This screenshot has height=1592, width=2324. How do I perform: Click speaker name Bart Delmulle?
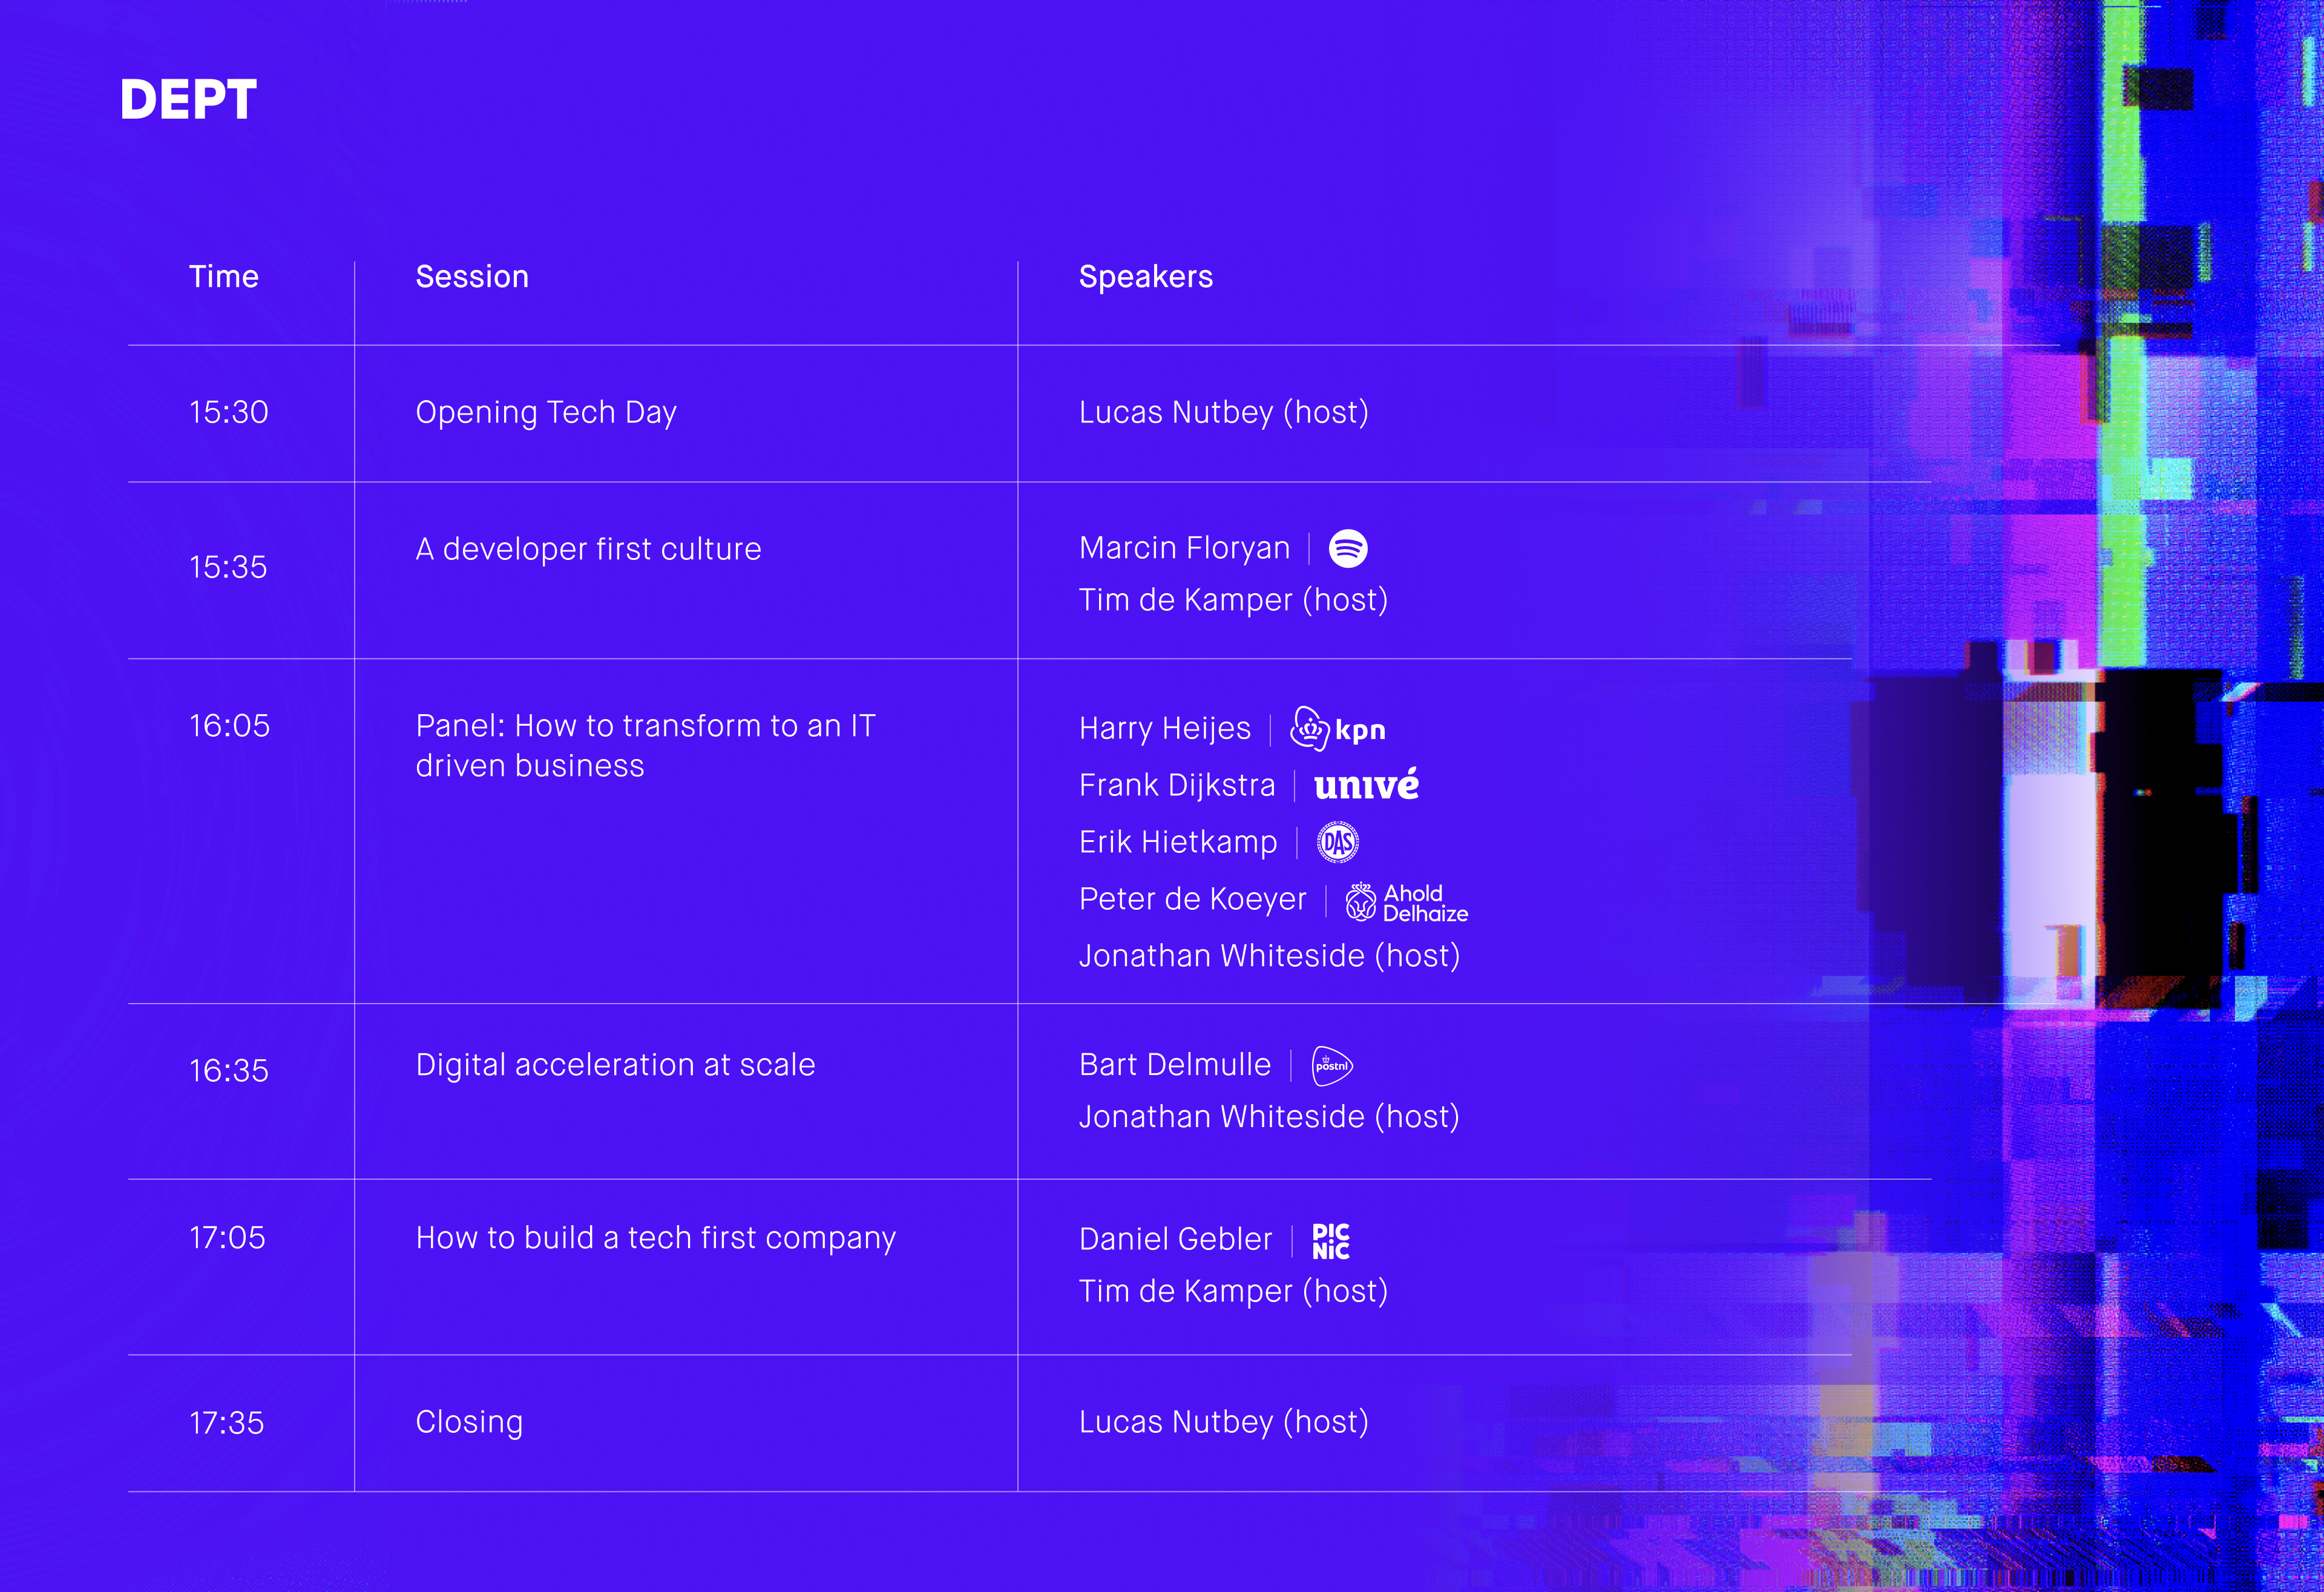click(x=1175, y=1065)
